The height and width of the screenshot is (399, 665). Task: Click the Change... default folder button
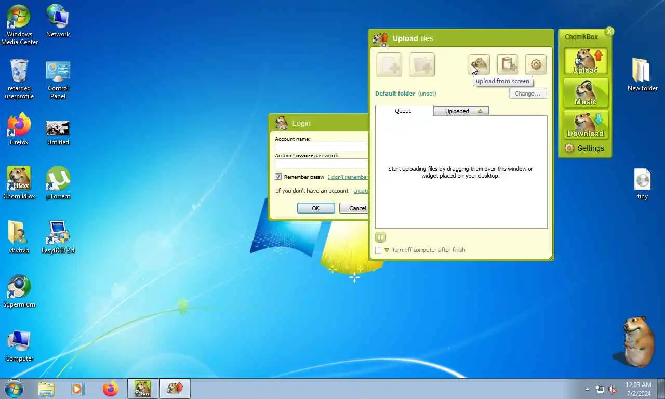click(528, 94)
